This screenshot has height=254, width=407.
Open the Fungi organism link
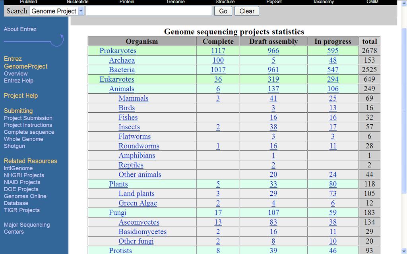[117, 213]
